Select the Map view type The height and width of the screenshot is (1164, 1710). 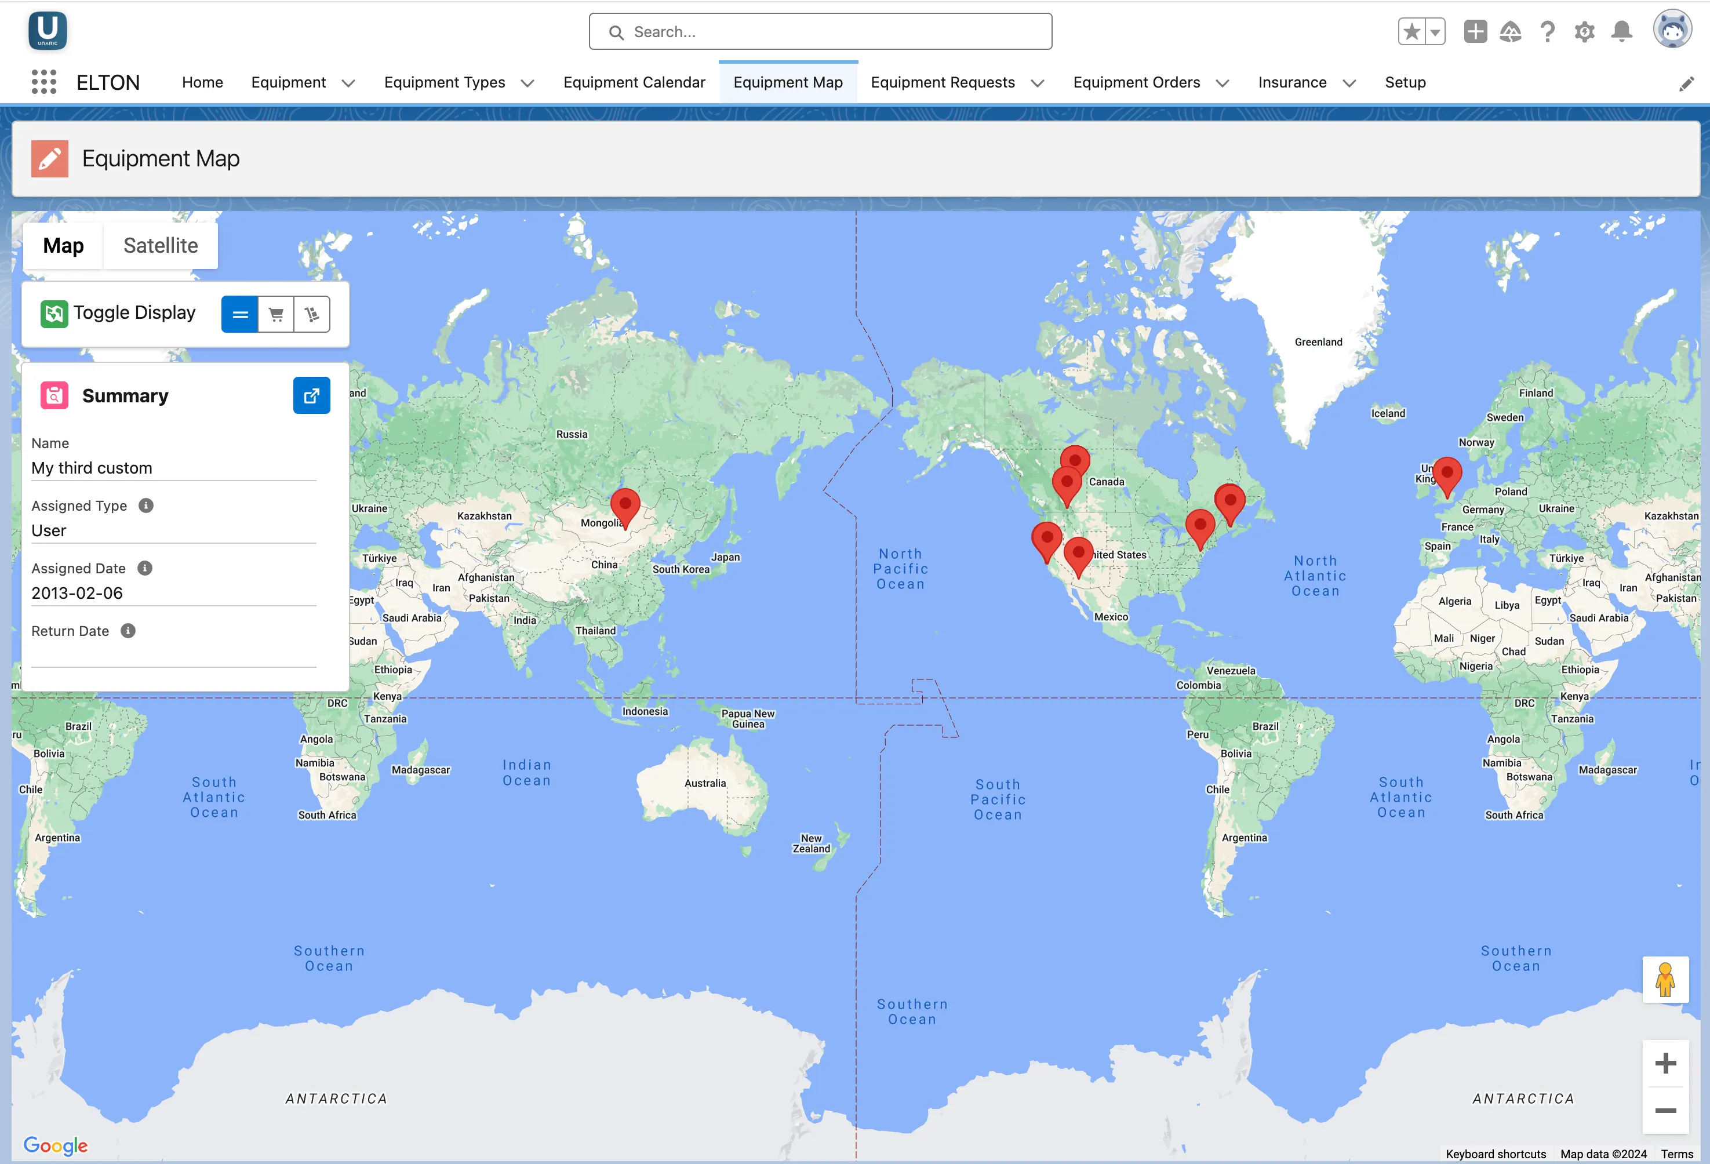click(x=63, y=246)
